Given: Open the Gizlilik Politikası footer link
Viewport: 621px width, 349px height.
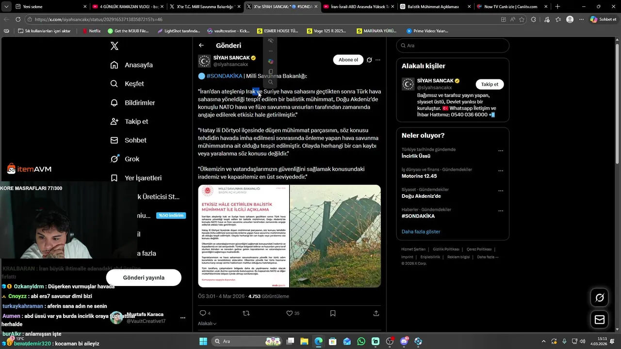Looking at the screenshot, I should (x=446, y=249).
